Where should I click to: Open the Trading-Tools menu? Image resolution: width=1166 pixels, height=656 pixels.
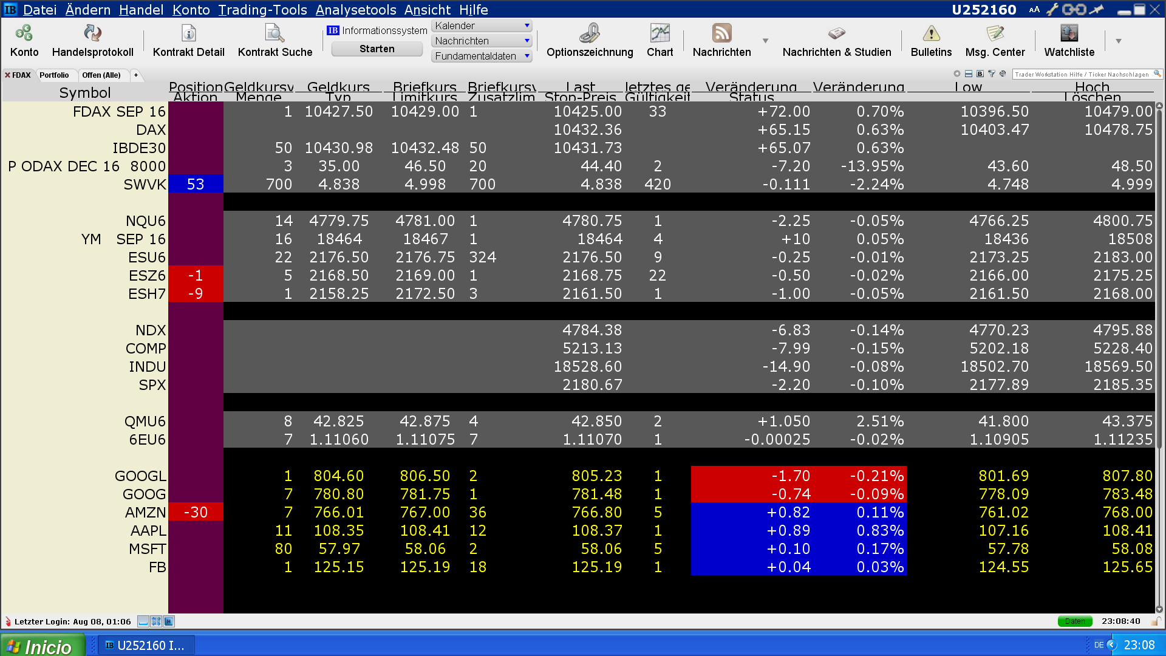point(262,10)
